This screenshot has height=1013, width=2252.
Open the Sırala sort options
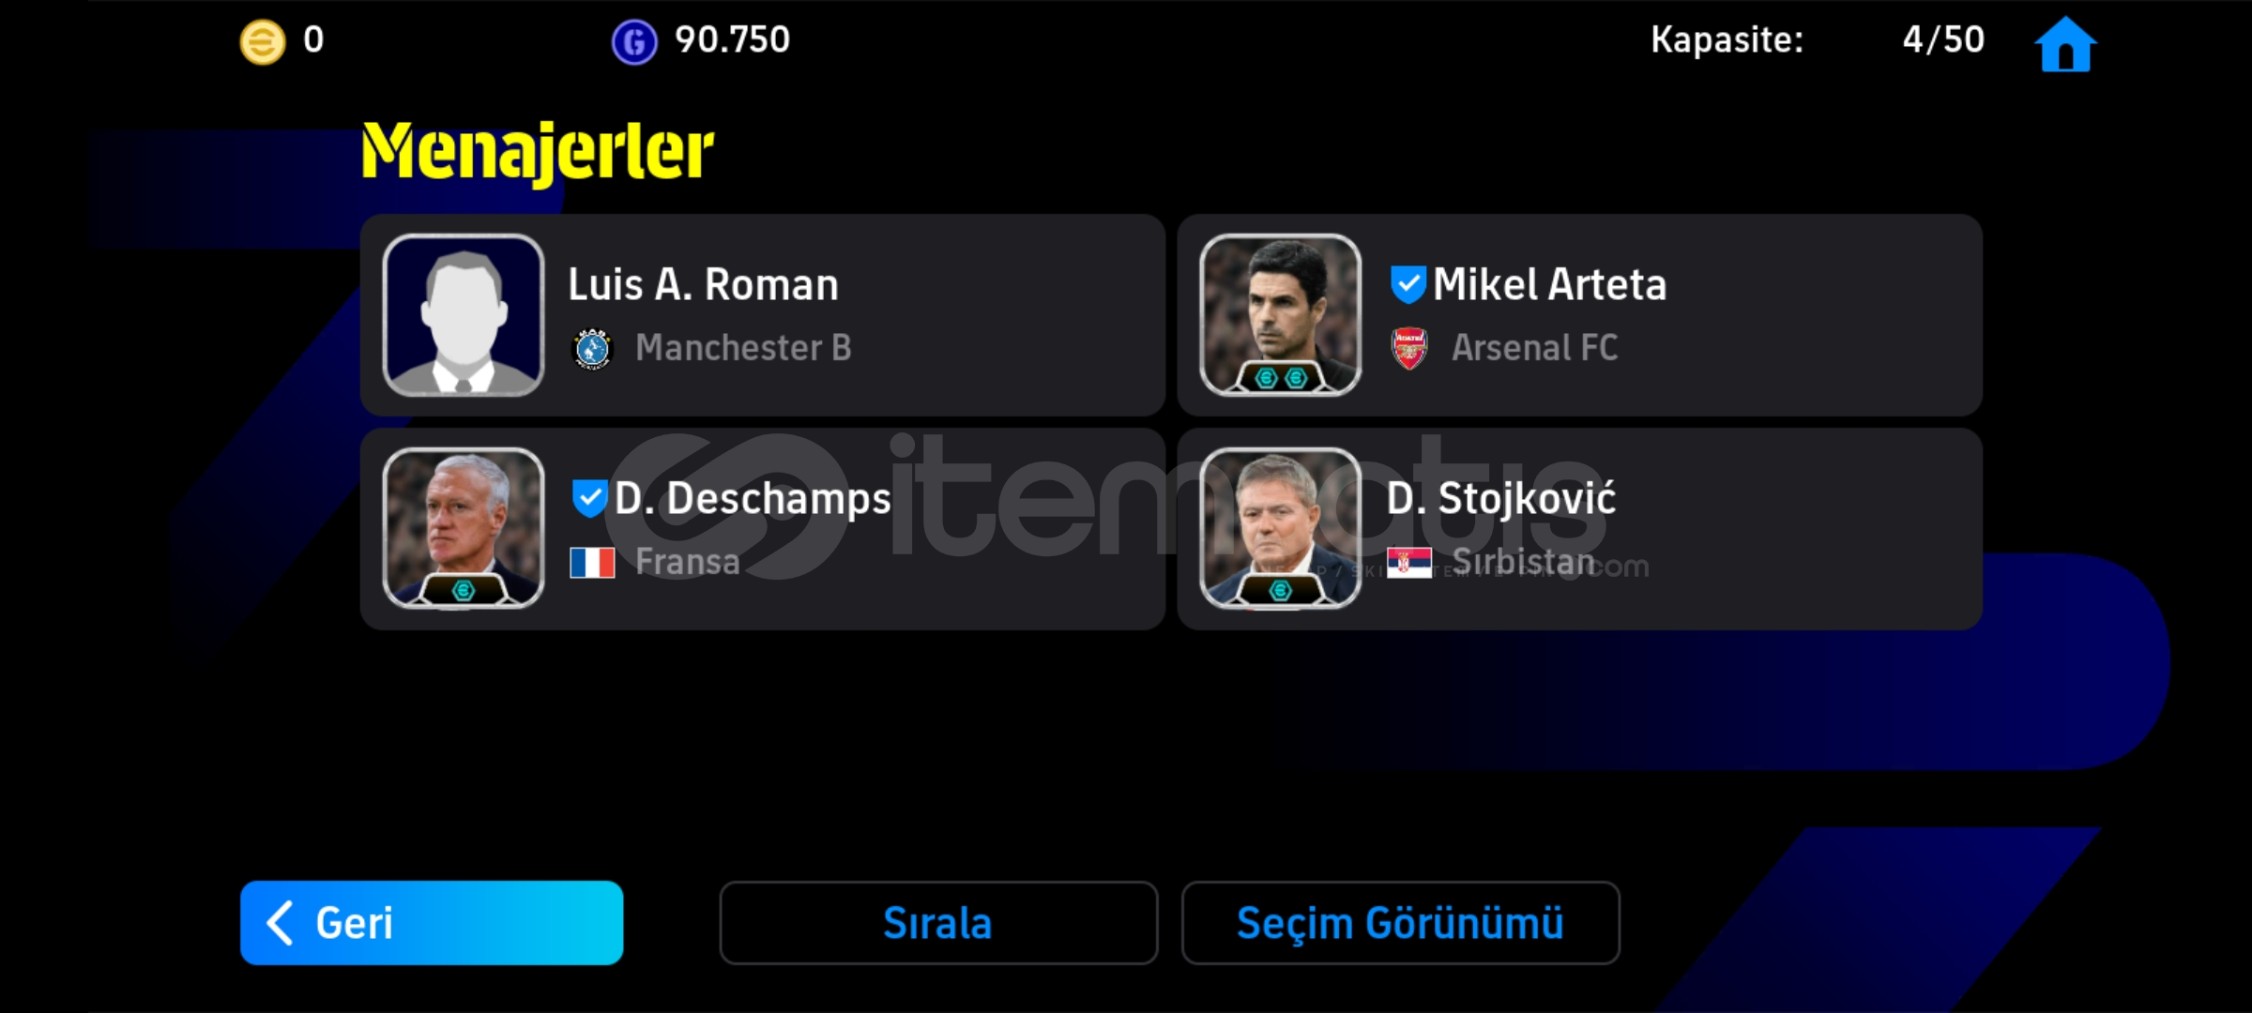938,923
